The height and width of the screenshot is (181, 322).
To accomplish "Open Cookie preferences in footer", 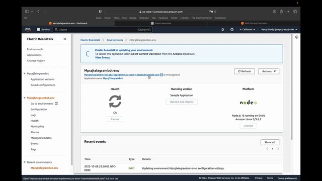I will click(x=287, y=178).
